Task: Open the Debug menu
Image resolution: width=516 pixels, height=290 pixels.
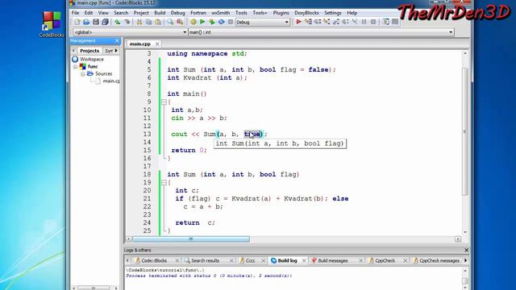Action: (177, 13)
